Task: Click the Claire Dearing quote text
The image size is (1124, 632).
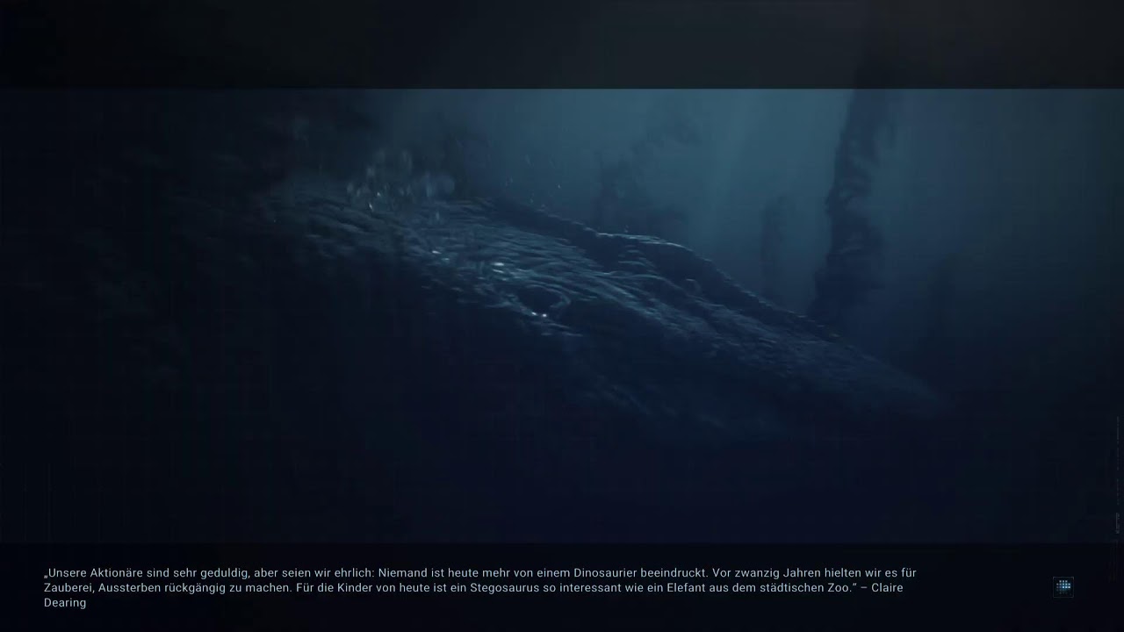Action: coord(479,587)
